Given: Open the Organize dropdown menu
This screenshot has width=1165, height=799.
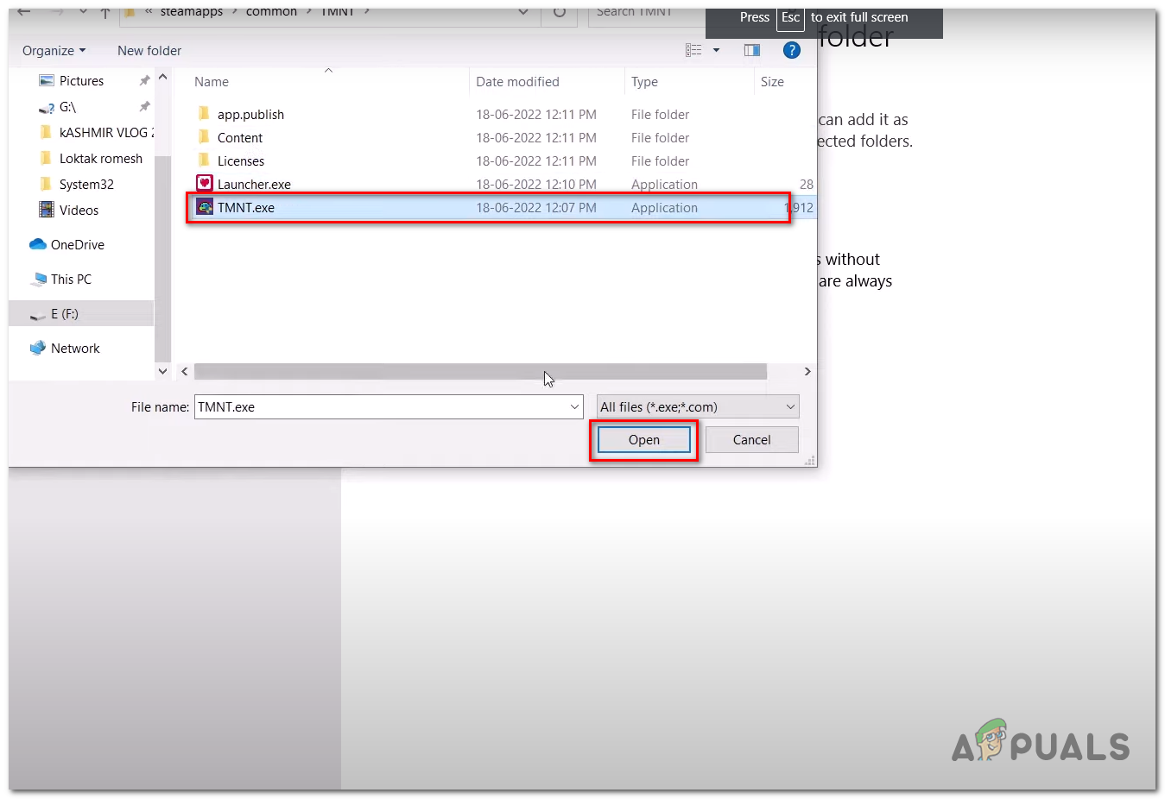Looking at the screenshot, I should pos(54,50).
